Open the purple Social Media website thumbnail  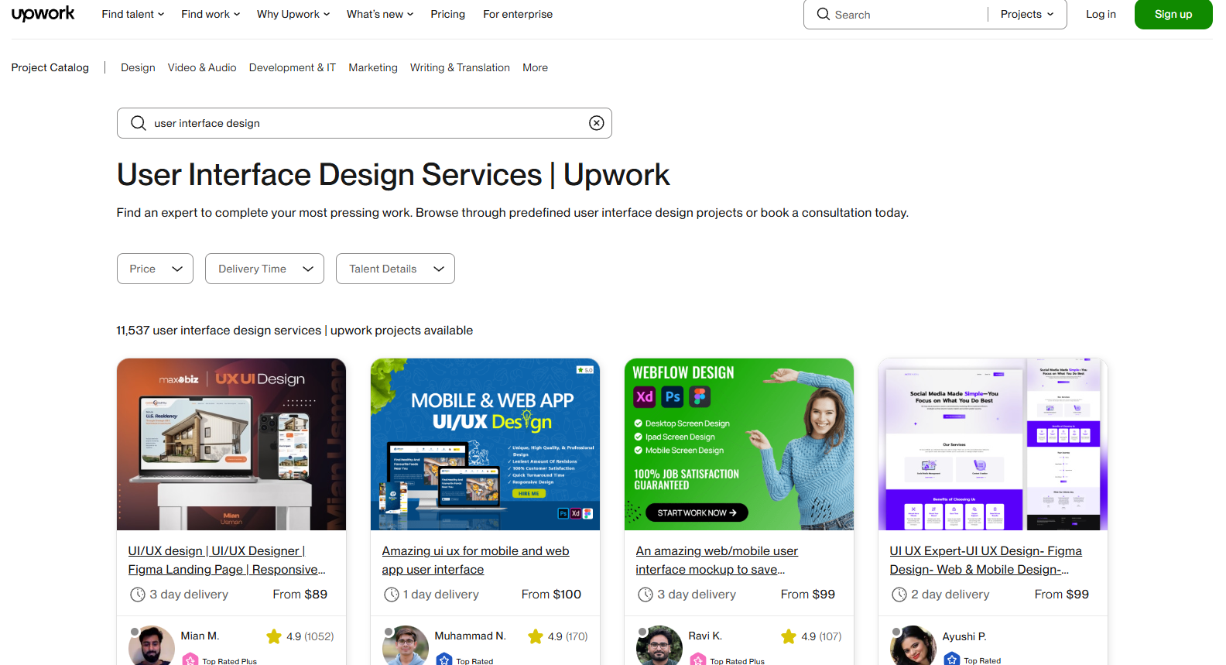[993, 444]
